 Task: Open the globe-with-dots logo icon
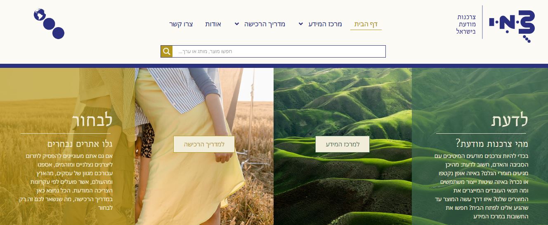point(49,24)
